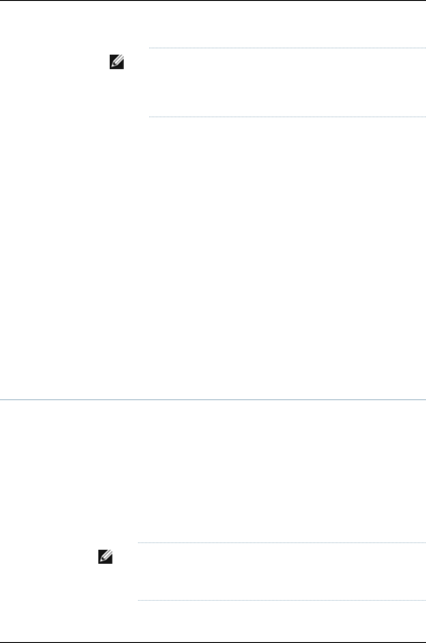
Task: Click the lower pencil note icon
Action: click(105, 557)
